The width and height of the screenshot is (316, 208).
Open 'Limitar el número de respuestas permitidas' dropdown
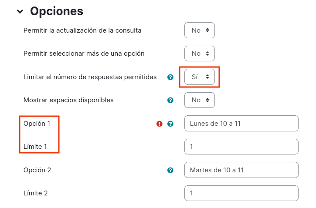pyautogui.click(x=200, y=77)
